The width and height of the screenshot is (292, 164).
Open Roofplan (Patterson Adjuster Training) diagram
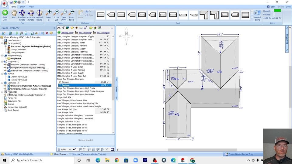(28, 68)
